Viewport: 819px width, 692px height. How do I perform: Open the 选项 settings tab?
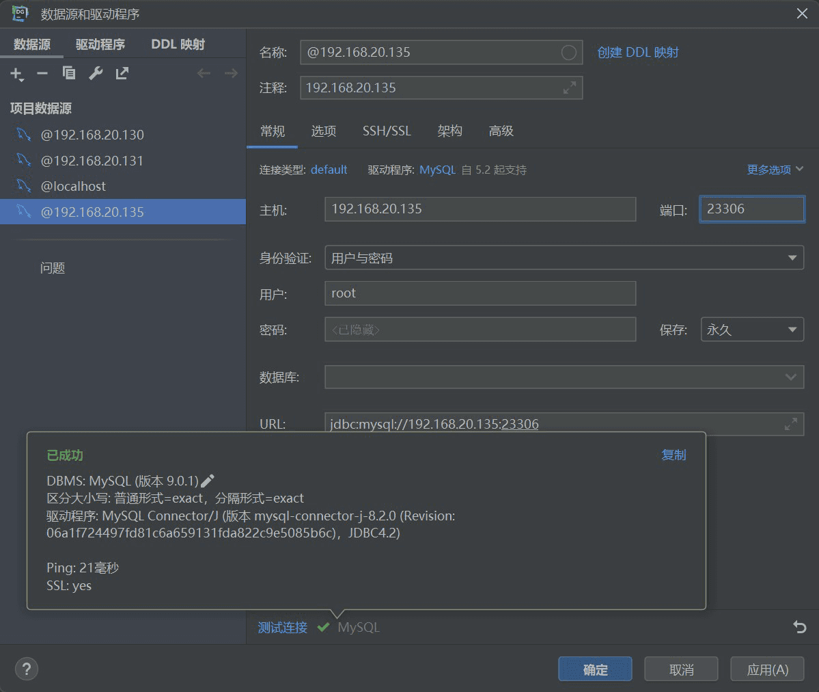(324, 131)
